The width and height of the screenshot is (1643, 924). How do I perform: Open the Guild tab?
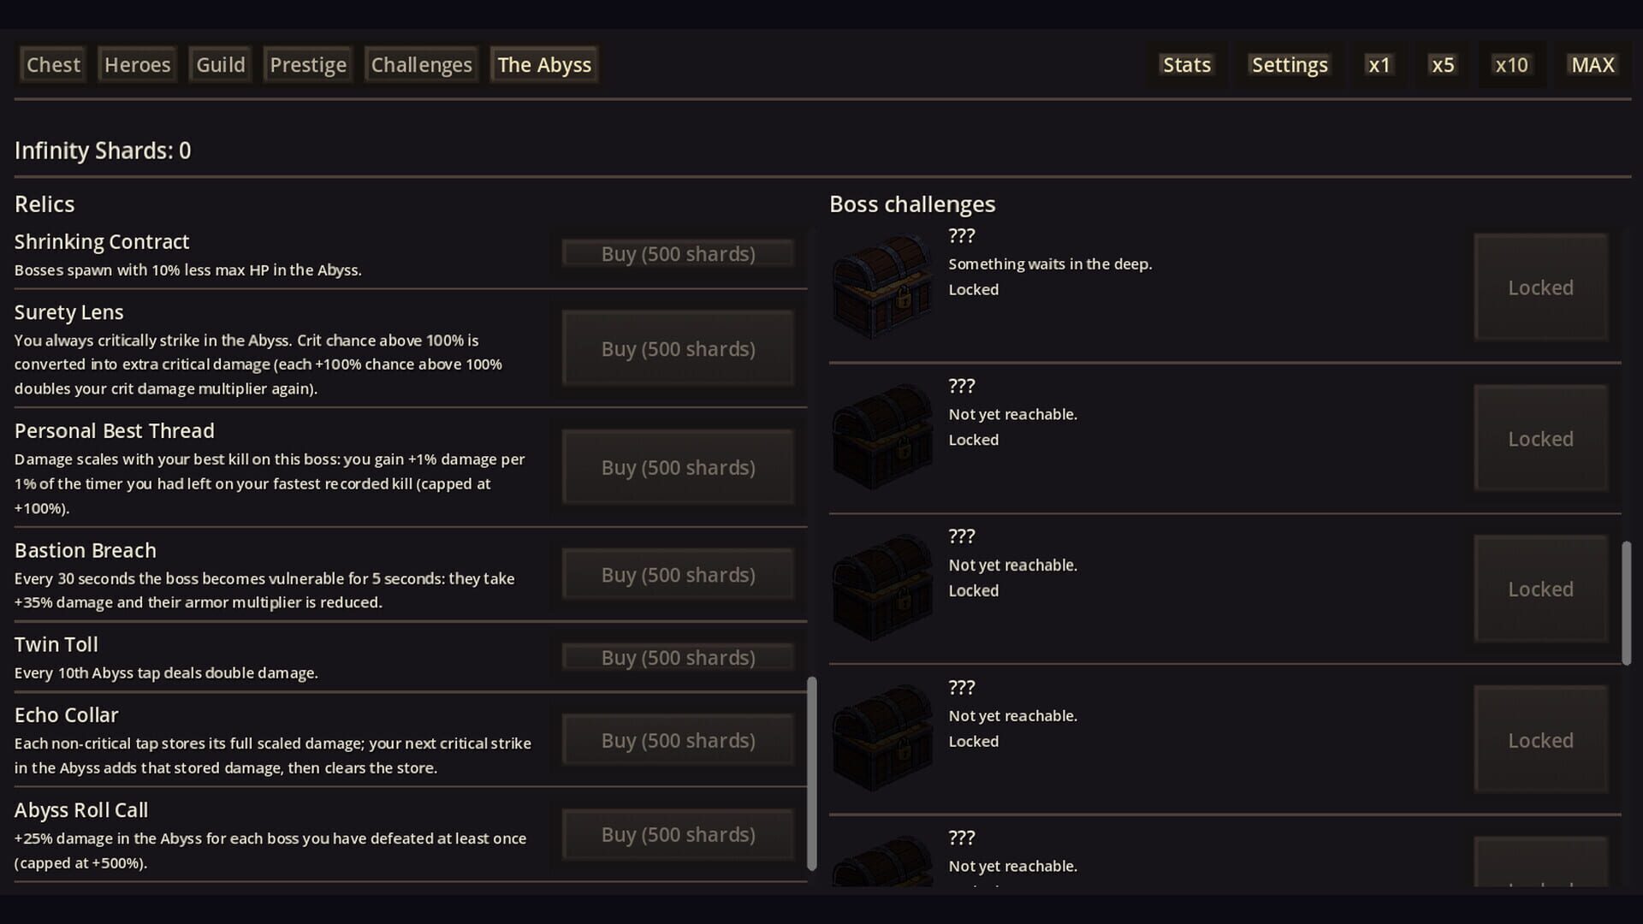pos(219,64)
